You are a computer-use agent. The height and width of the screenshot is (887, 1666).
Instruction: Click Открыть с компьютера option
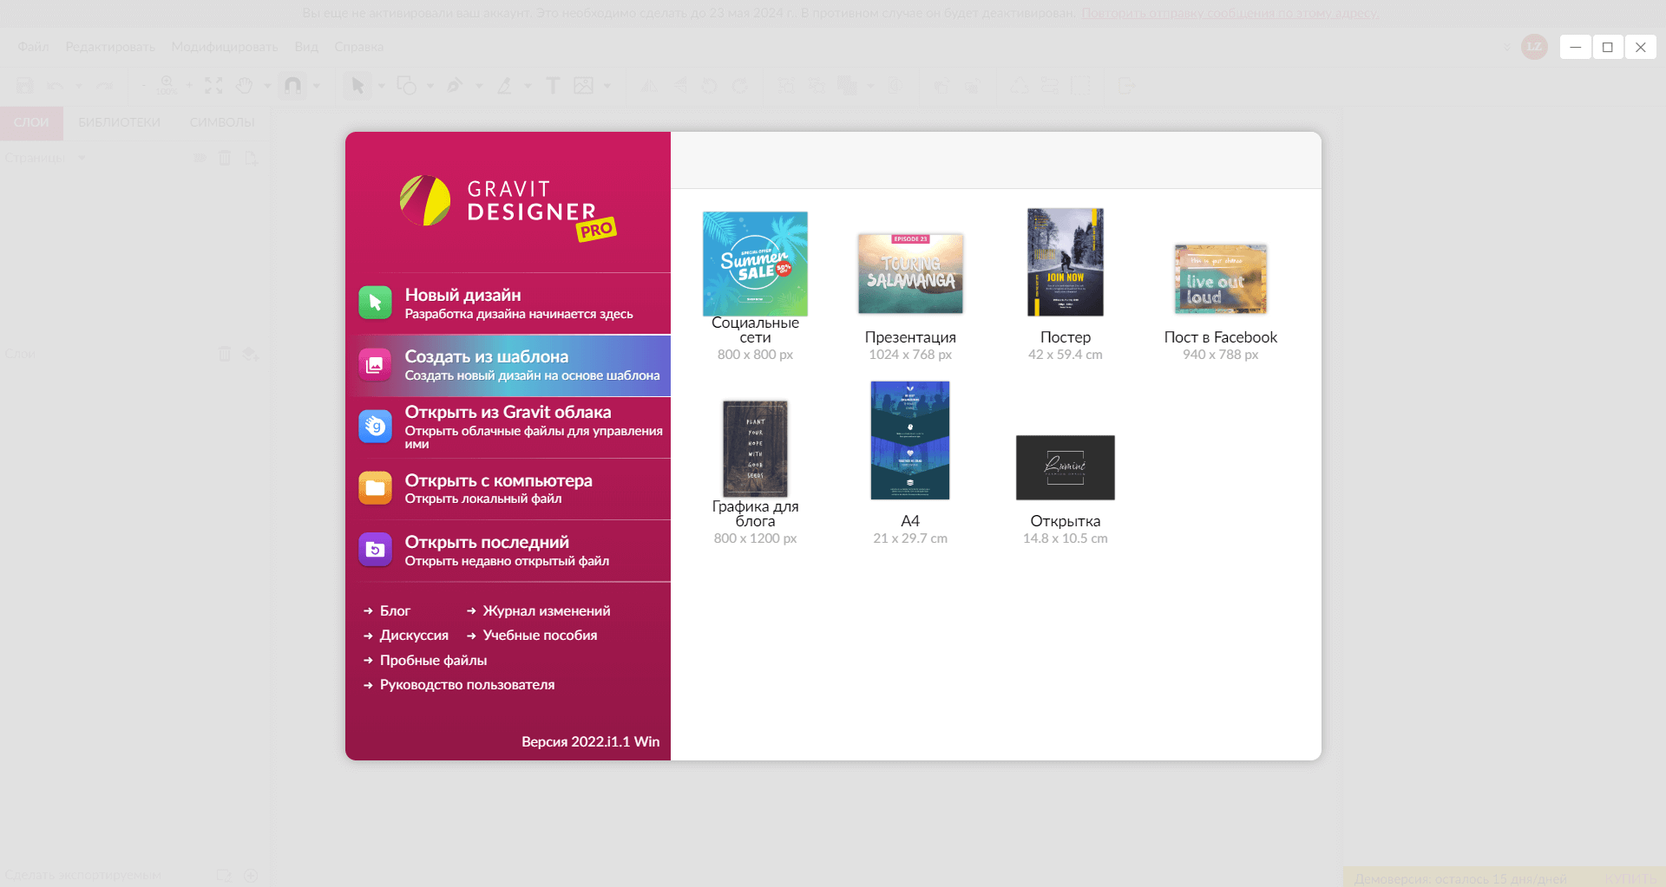[x=508, y=489]
